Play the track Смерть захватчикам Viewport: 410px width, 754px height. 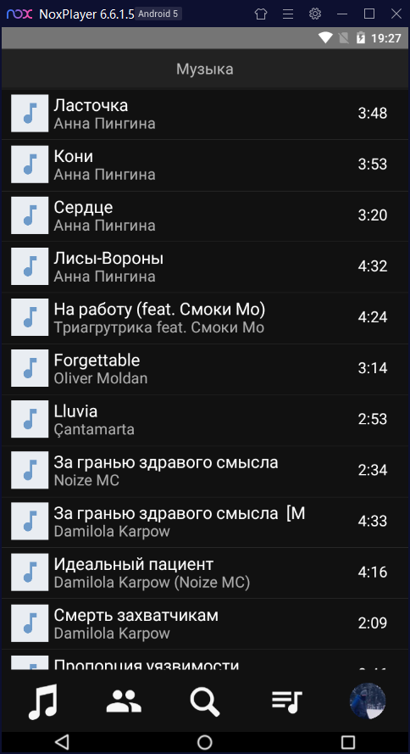[x=205, y=623]
